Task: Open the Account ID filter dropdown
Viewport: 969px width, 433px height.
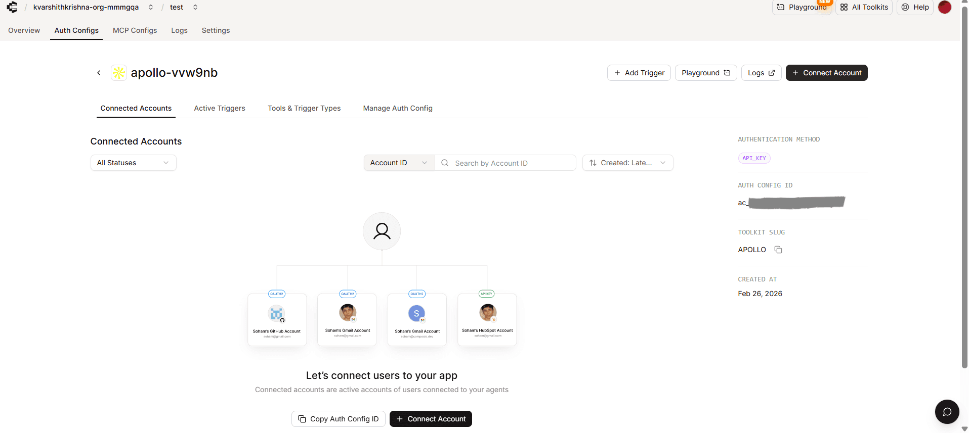Action: click(399, 163)
